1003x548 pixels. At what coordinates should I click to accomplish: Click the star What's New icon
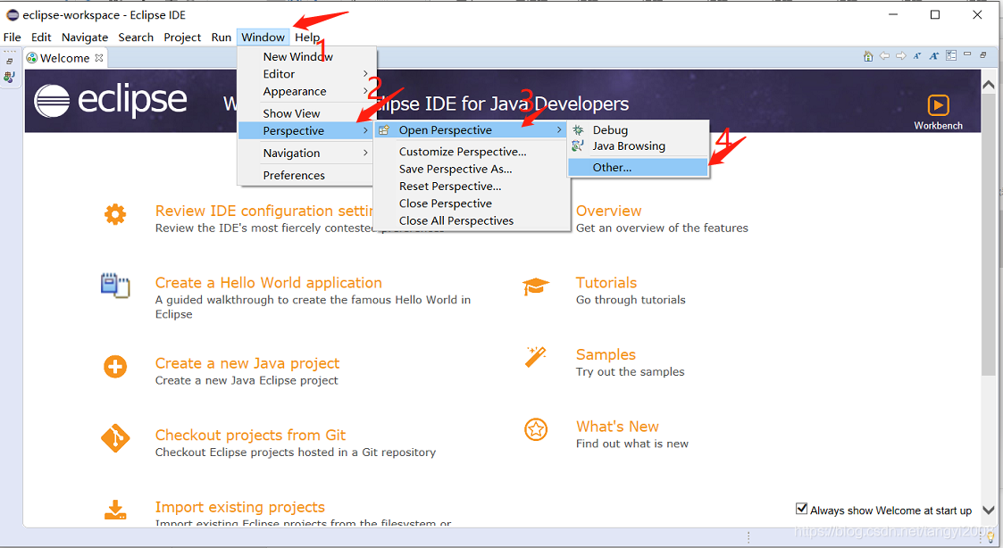click(535, 429)
